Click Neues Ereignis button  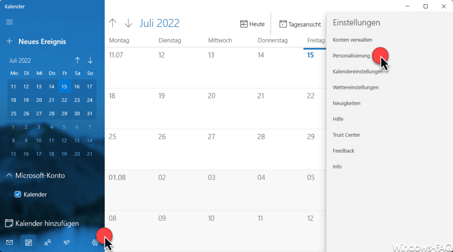pos(42,42)
